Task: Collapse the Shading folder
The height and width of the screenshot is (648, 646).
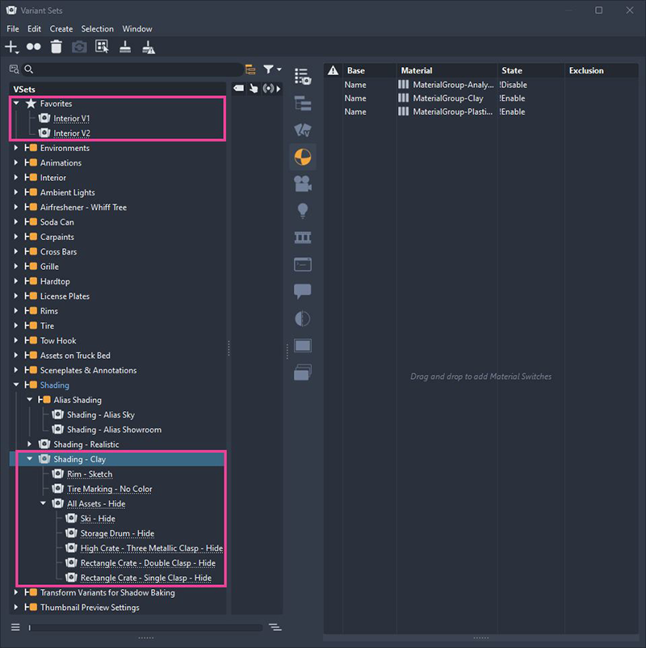Action: coord(16,385)
